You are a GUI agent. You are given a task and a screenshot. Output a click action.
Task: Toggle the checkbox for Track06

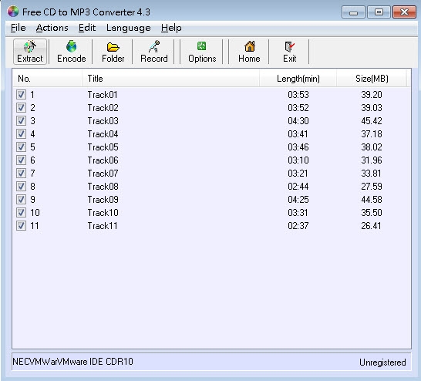[x=21, y=160]
